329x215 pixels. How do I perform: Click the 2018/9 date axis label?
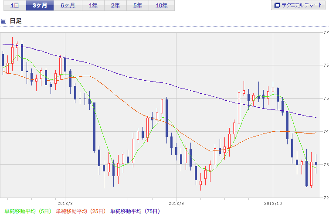coord(176,204)
